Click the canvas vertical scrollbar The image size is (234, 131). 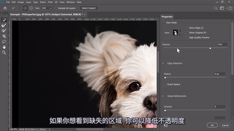[x=158, y=62]
